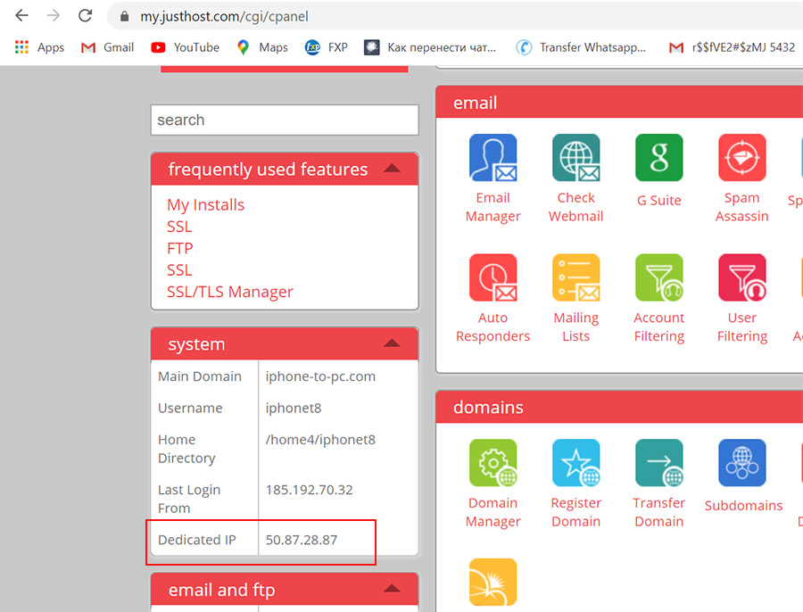Open Domain Manager icon

493,462
